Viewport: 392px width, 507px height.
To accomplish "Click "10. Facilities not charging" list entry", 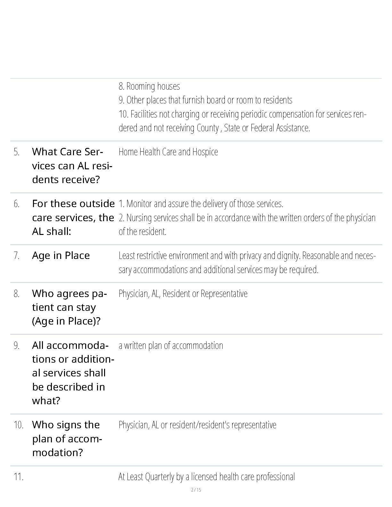I will click(x=242, y=121).
